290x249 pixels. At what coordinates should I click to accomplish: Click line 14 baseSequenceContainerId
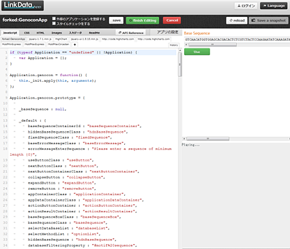pyautogui.click(x=85, y=126)
